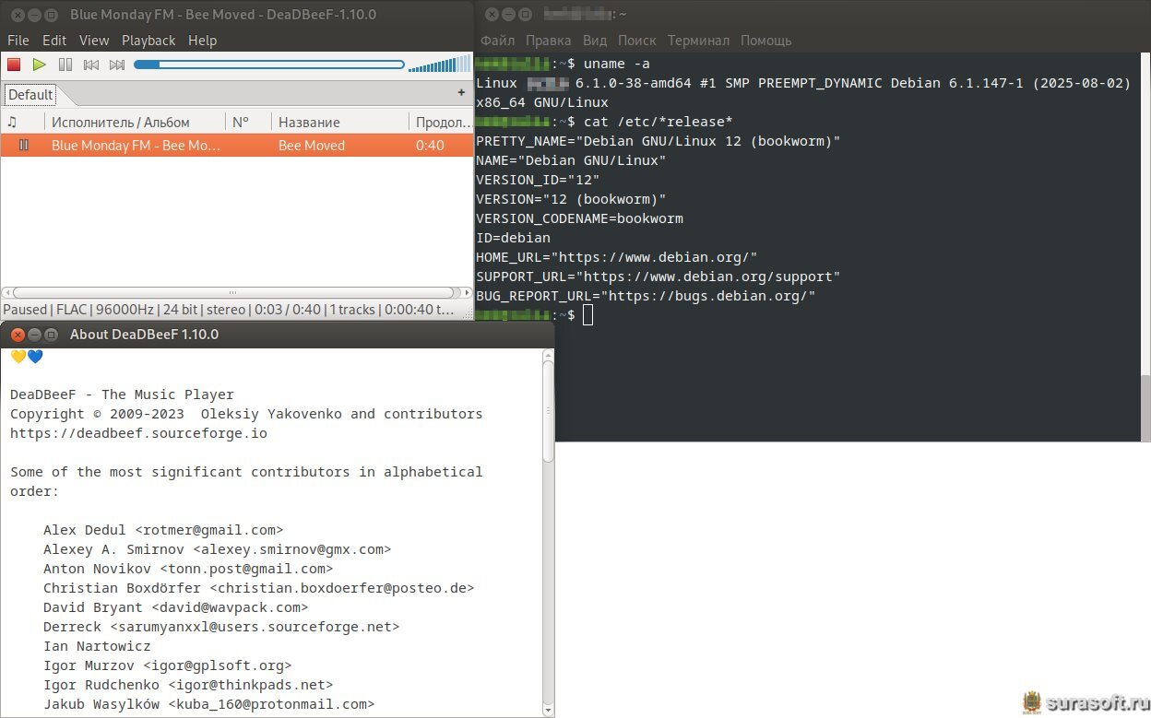Click the pause button in DeaDBeeF toolbar
The height and width of the screenshot is (718, 1151).
(x=65, y=65)
